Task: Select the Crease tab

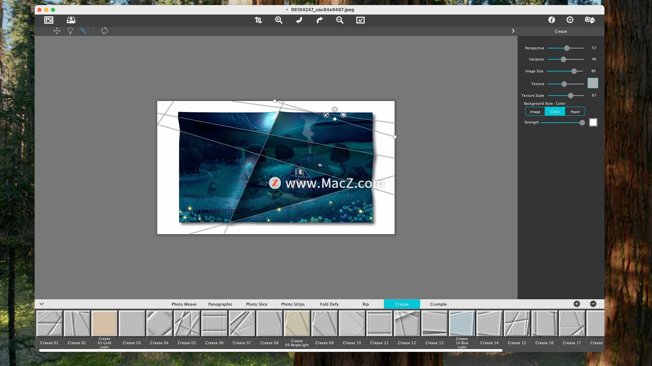Action: point(402,304)
